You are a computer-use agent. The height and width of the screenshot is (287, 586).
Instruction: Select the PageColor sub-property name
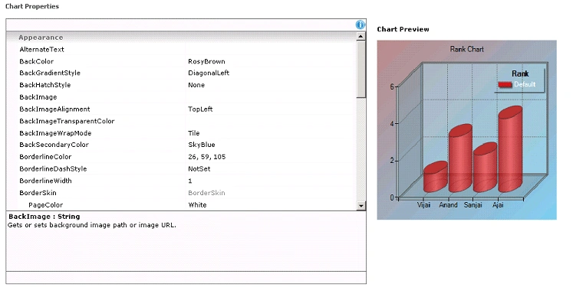coord(45,205)
